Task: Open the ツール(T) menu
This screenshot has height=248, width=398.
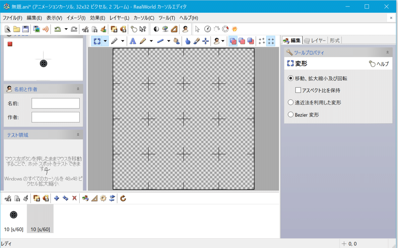Action: tap(167, 18)
